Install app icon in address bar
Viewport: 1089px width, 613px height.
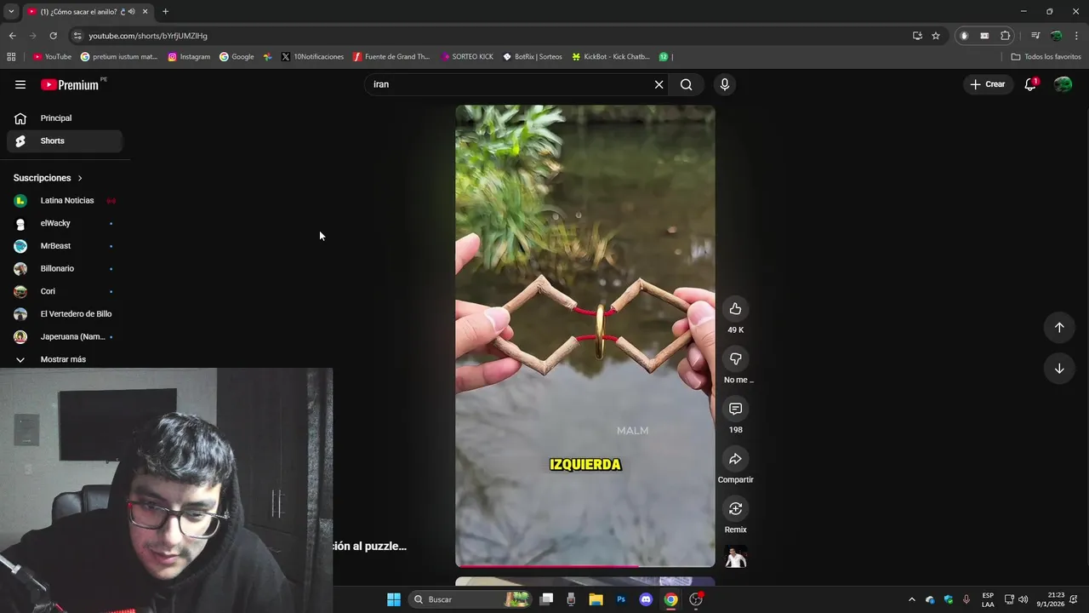[917, 36]
